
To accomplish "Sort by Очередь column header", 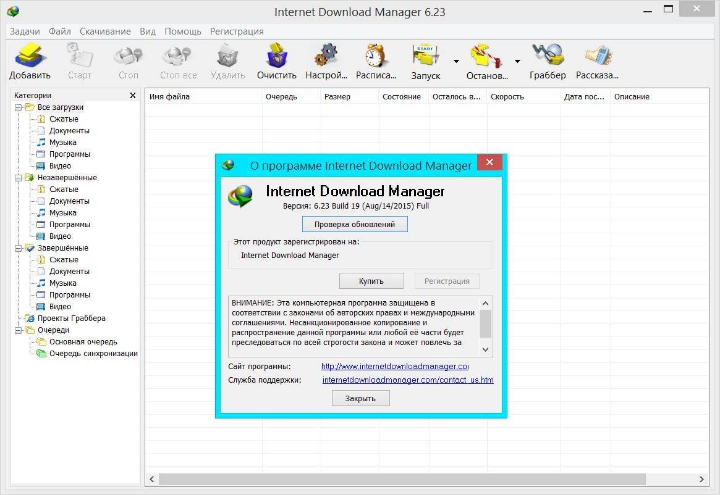I will coord(291,96).
